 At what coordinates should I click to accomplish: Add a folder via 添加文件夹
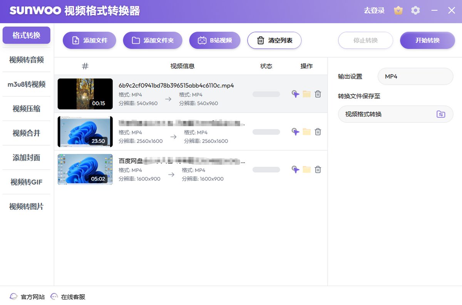[152, 40]
